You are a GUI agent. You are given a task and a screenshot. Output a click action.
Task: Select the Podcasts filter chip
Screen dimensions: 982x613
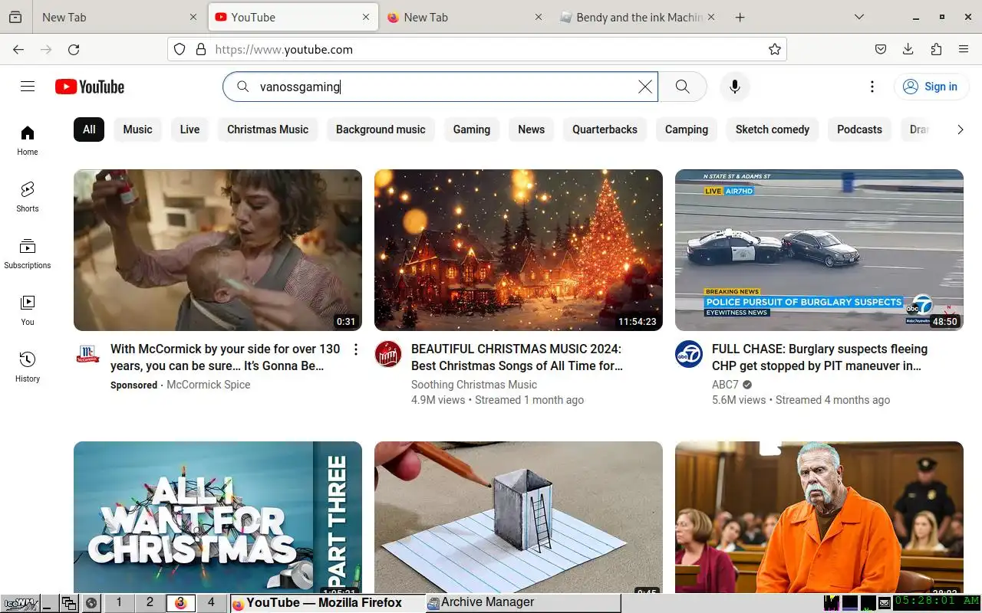click(x=859, y=129)
